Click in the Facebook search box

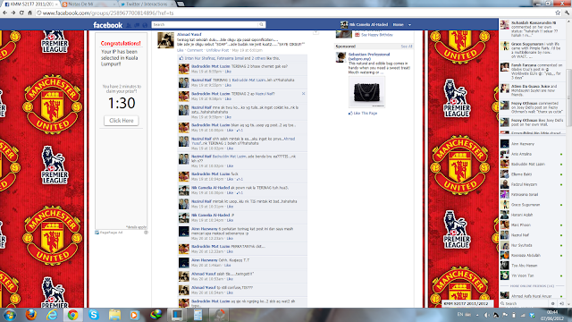tap(205, 24)
